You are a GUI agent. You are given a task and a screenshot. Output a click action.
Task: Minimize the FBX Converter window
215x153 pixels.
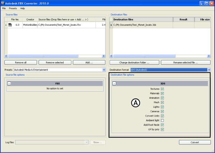201,3
